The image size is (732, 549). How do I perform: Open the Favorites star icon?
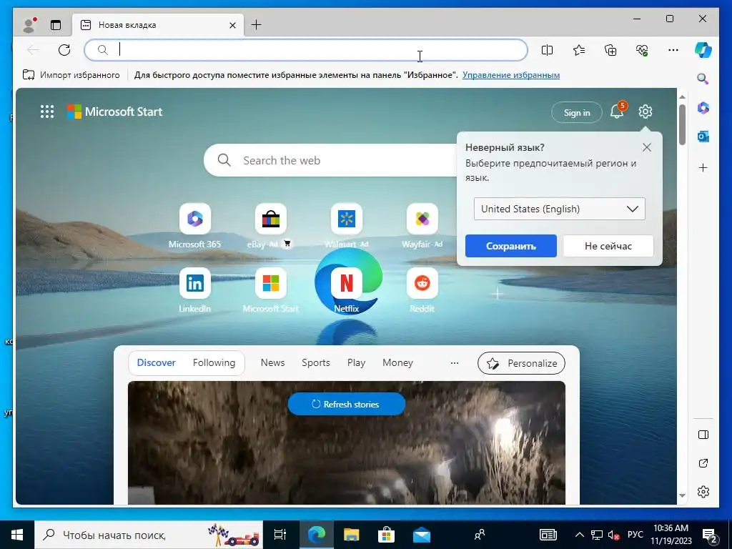[x=579, y=50]
